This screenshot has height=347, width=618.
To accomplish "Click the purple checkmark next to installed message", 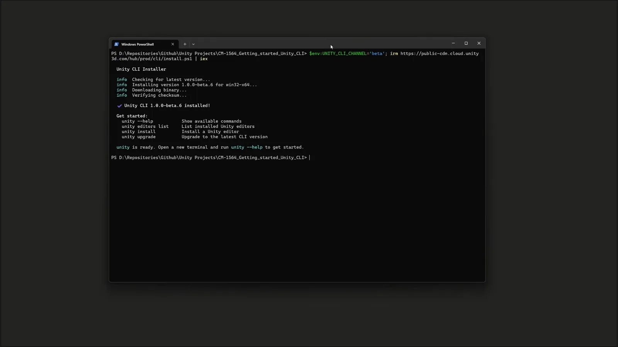I will (x=119, y=106).
